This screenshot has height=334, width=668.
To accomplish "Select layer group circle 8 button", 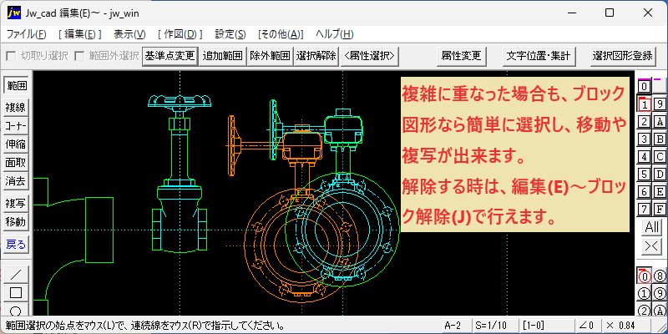I will [x=660, y=277].
